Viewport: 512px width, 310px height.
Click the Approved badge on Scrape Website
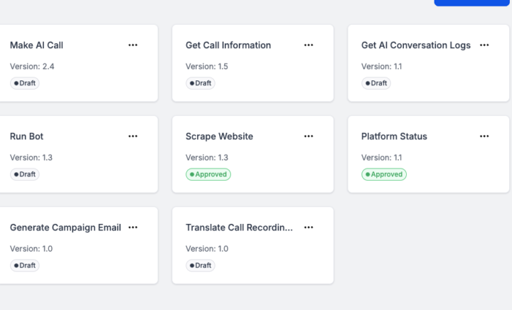[x=208, y=174]
